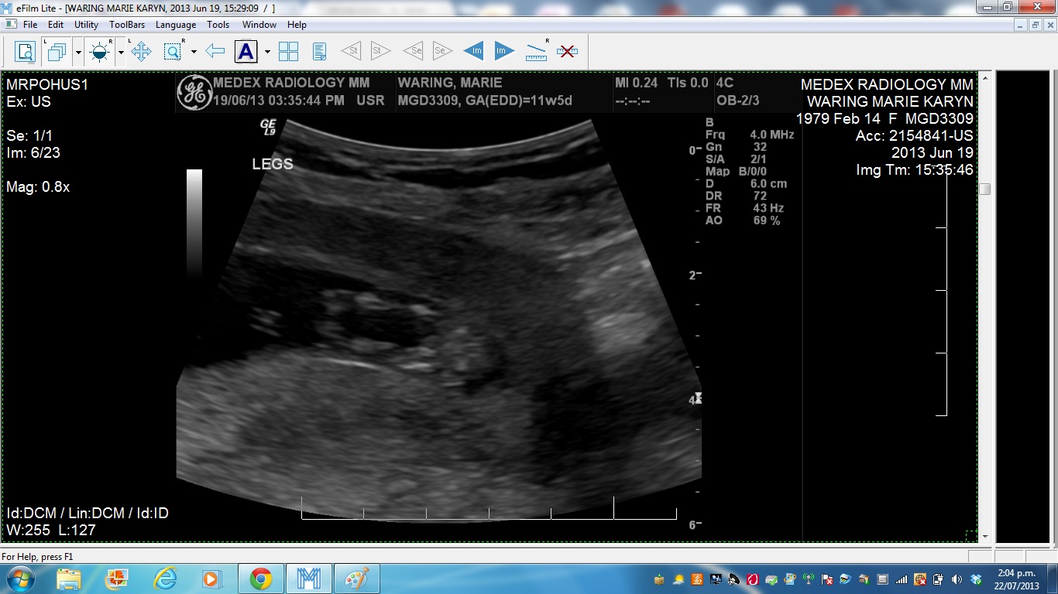Expand dropdown arrow beside Zoom magnifier tool

point(194,52)
